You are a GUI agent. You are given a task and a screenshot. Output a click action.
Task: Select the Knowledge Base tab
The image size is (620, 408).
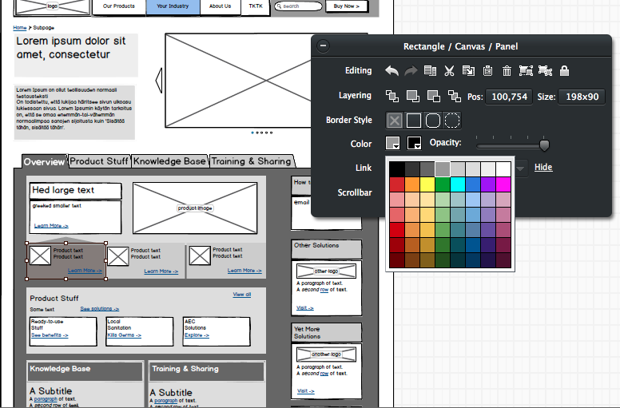pyautogui.click(x=169, y=161)
